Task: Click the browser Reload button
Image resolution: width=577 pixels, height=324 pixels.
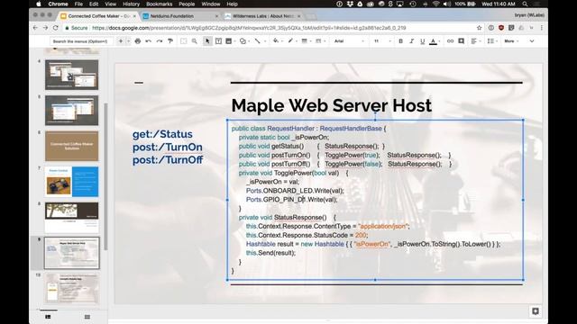Action: (56, 28)
